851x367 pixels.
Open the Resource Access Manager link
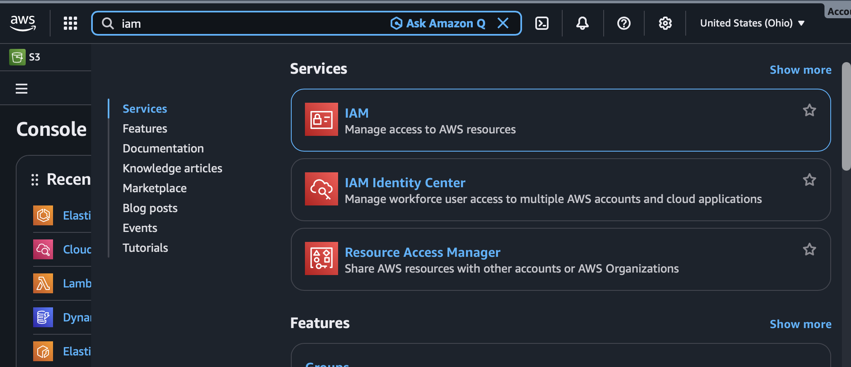click(x=423, y=252)
